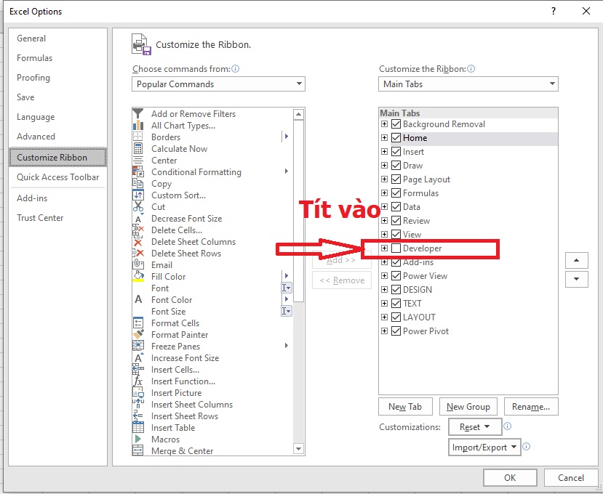Click the Format Cells icon
The width and height of the screenshot is (603, 494).
pos(138,323)
